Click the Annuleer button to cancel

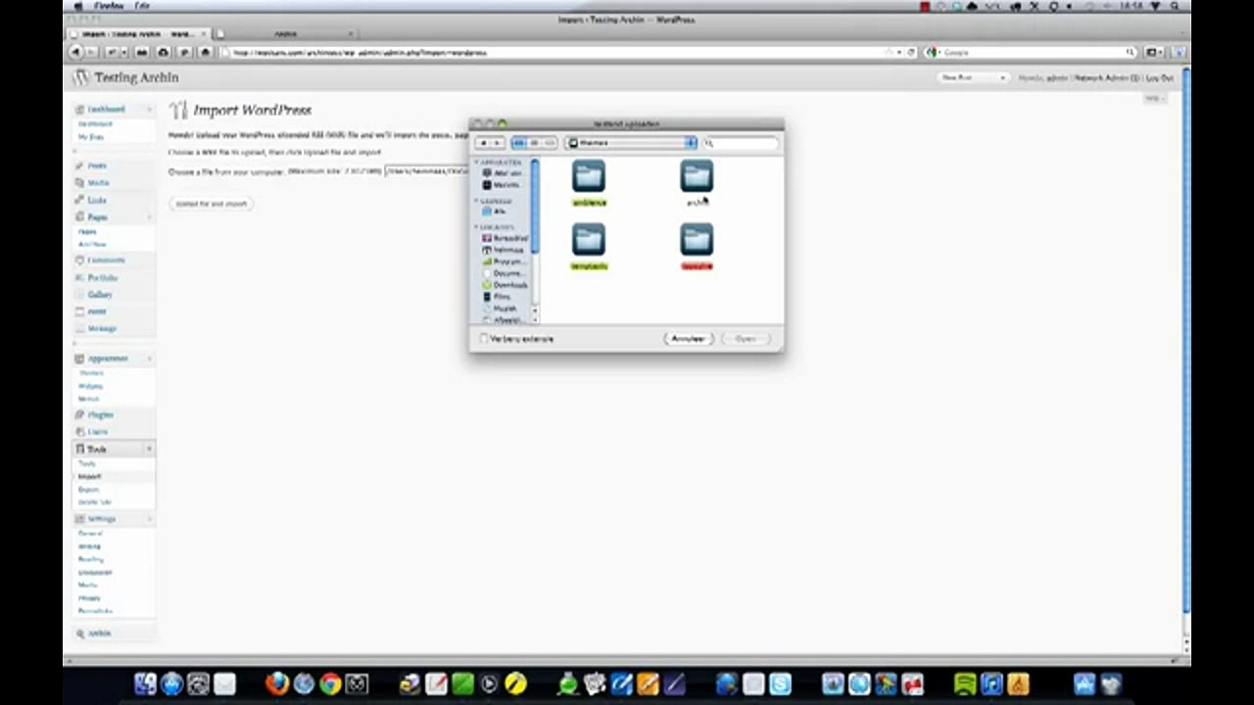(689, 339)
